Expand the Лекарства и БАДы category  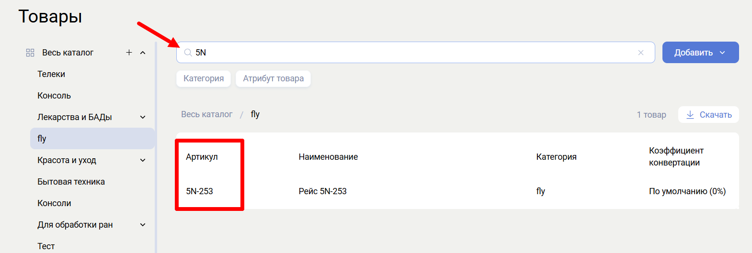[143, 117]
